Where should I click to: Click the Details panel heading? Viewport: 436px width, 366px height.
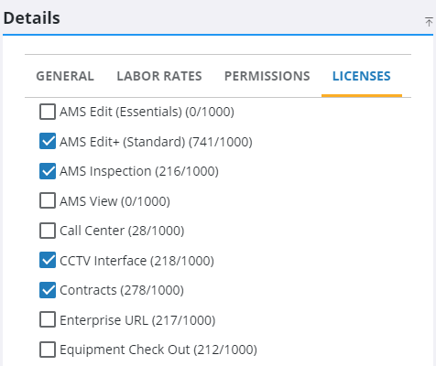32,18
